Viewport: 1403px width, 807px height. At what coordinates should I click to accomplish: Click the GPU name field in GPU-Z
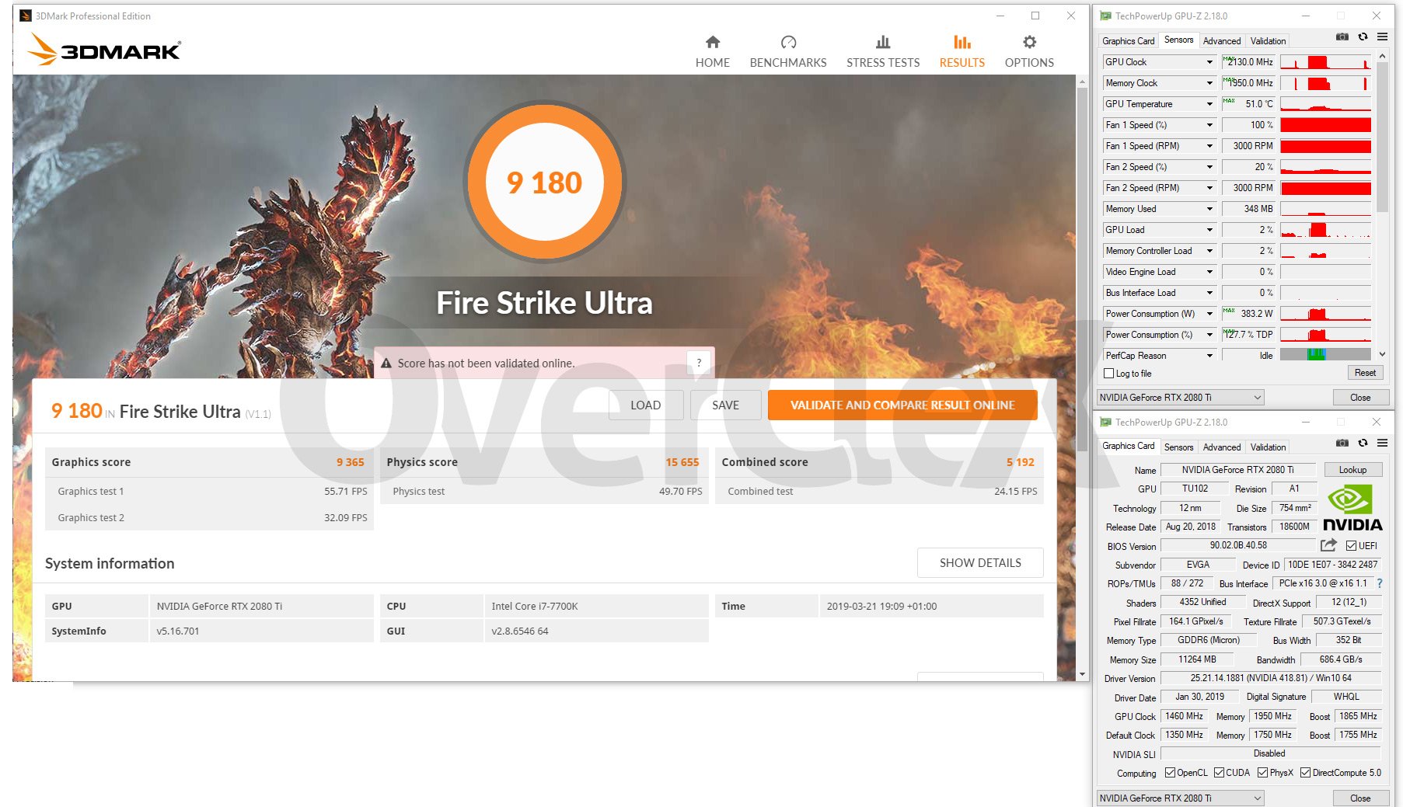pyautogui.click(x=1238, y=469)
